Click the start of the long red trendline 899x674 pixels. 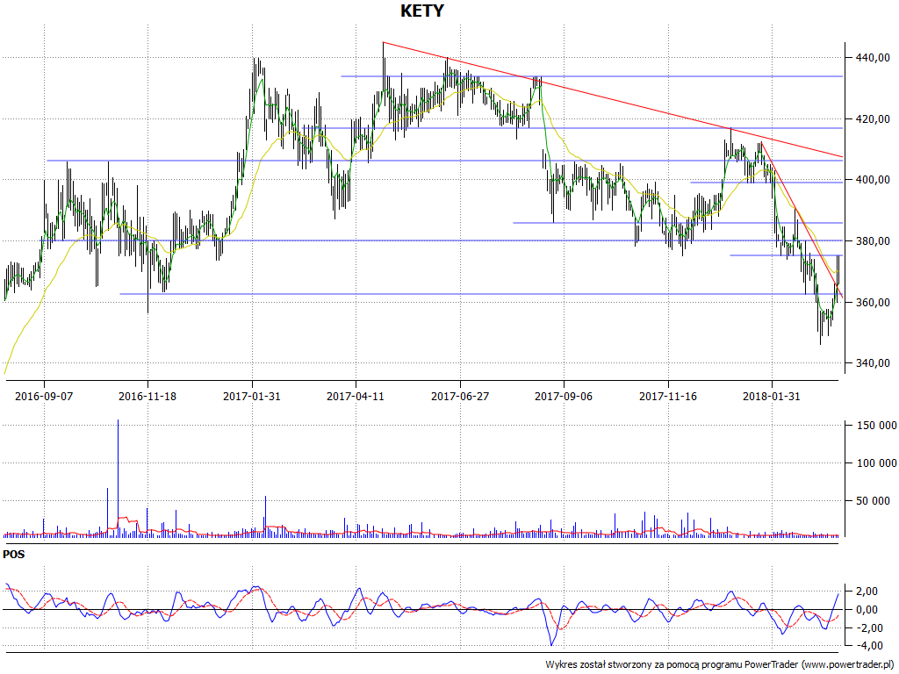tap(383, 42)
